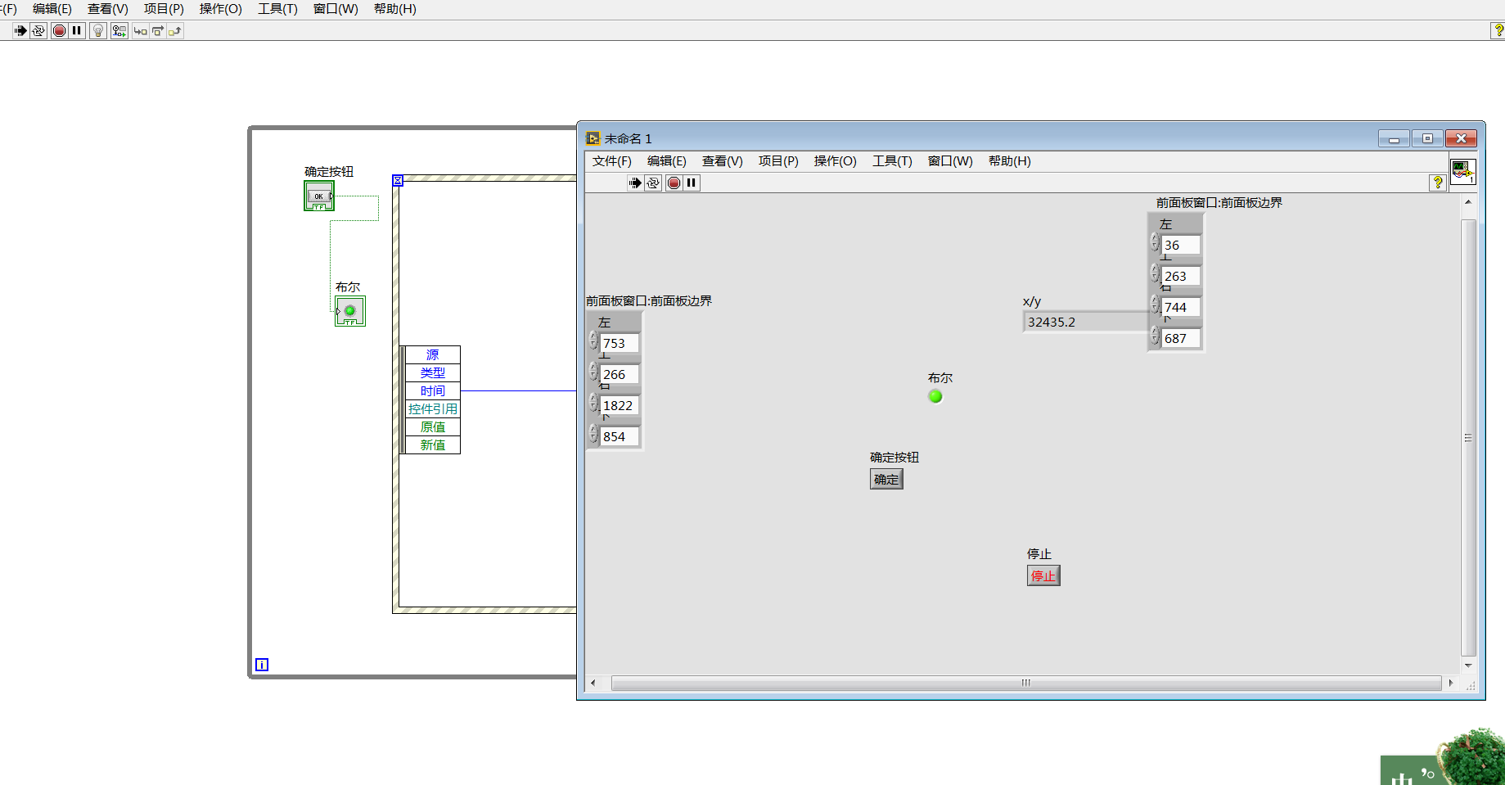The height and width of the screenshot is (785, 1505).
Task: Click the 布尔 terminal on the block diagram
Action: (350, 311)
